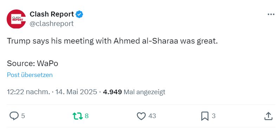Screen dimensions: 280x129
Task: Click the tweet text about Ahmed al-Sharaa
Action: tap(112, 41)
